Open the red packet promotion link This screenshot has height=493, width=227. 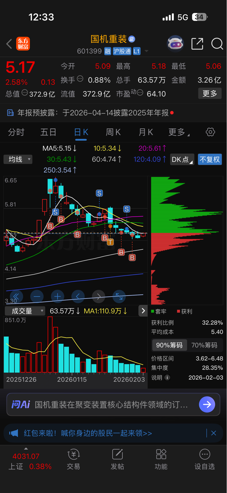click(x=88, y=433)
